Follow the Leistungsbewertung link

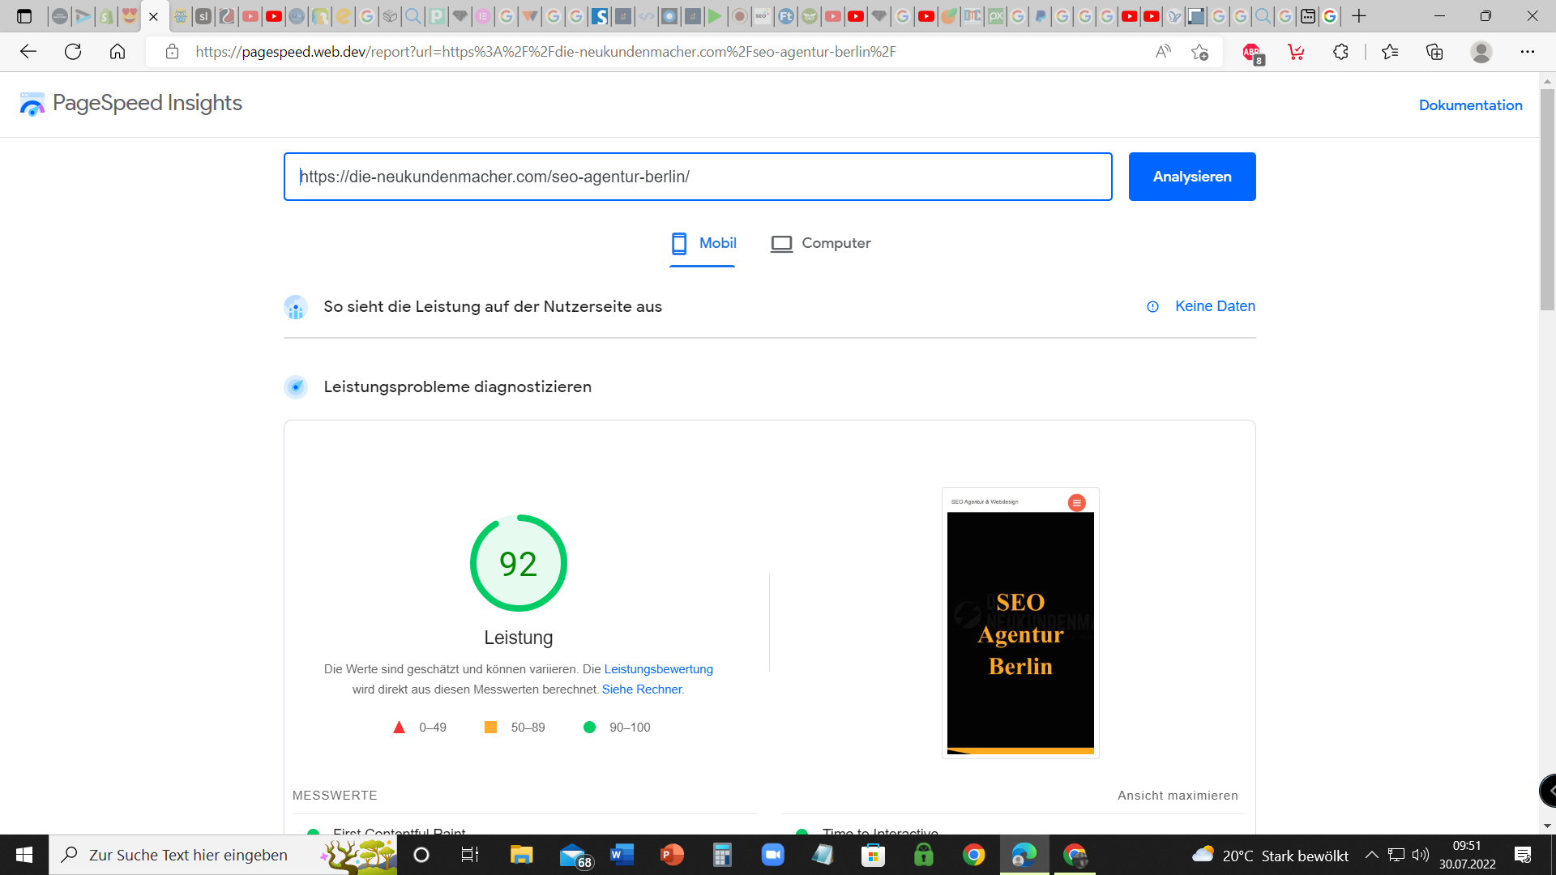click(x=658, y=669)
